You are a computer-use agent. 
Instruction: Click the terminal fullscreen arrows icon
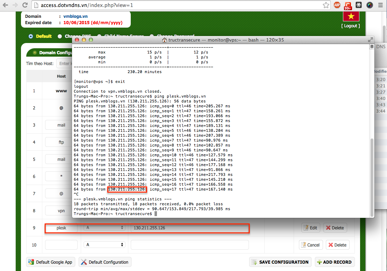point(371,40)
